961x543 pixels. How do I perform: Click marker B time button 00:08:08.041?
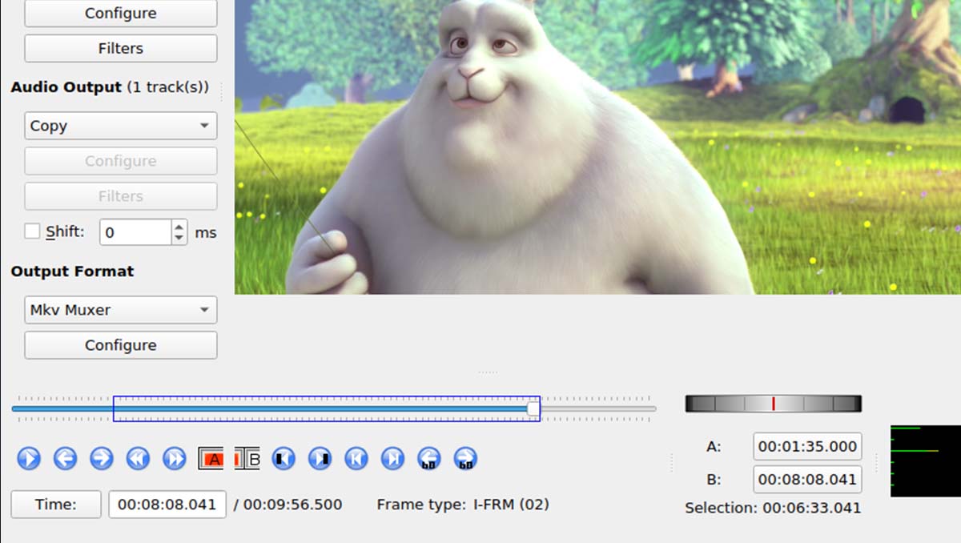(807, 480)
